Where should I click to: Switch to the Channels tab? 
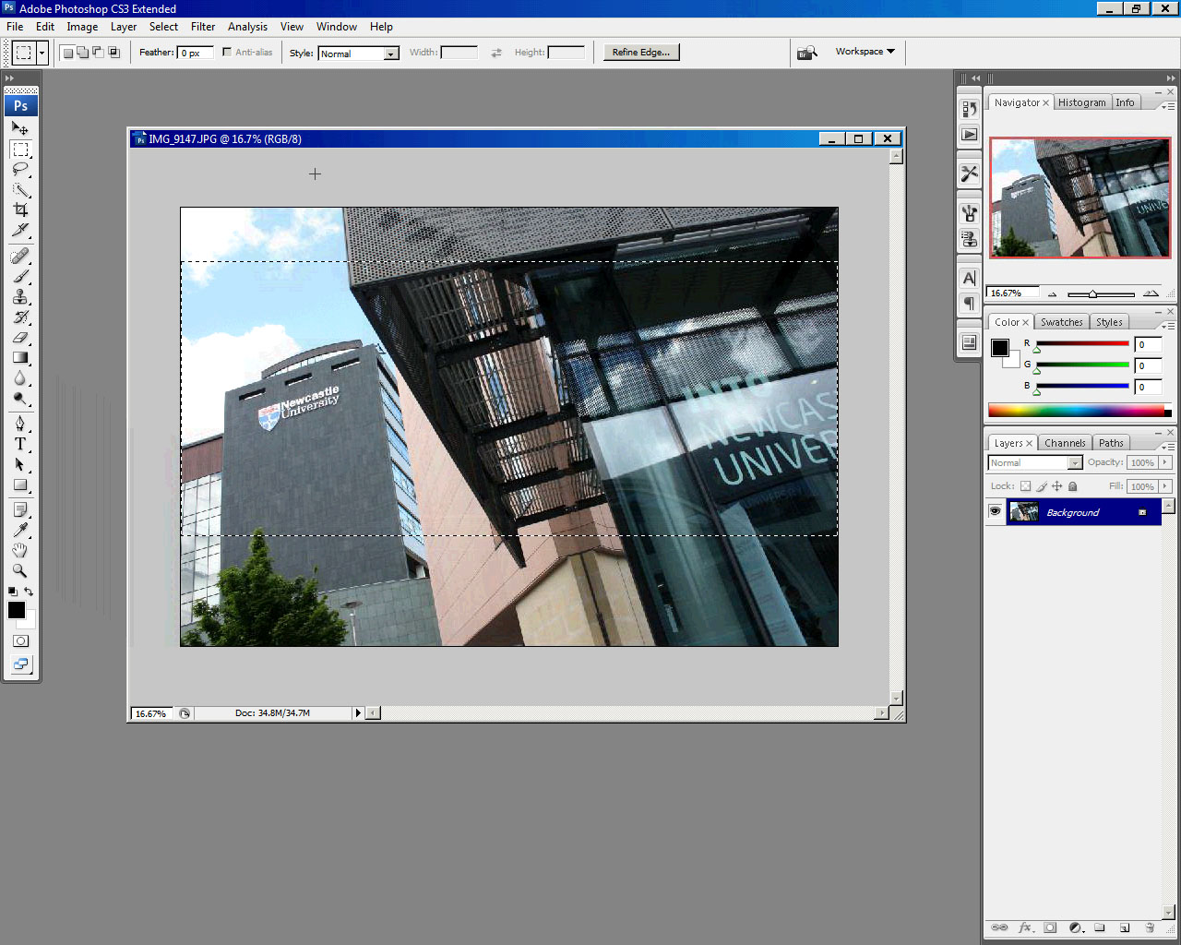tap(1065, 443)
